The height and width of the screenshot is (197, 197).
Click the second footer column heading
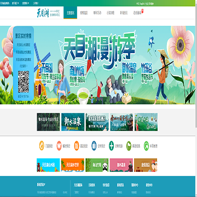pyautogui.click(x=92, y=185)
